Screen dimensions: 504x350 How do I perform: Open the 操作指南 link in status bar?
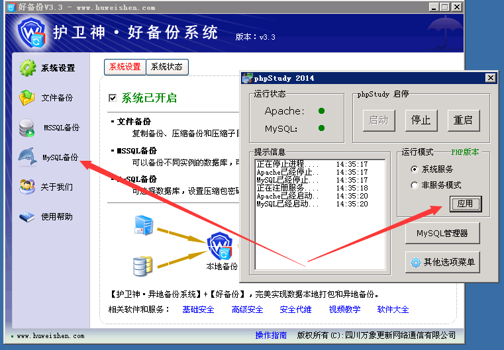click(271, 335)
